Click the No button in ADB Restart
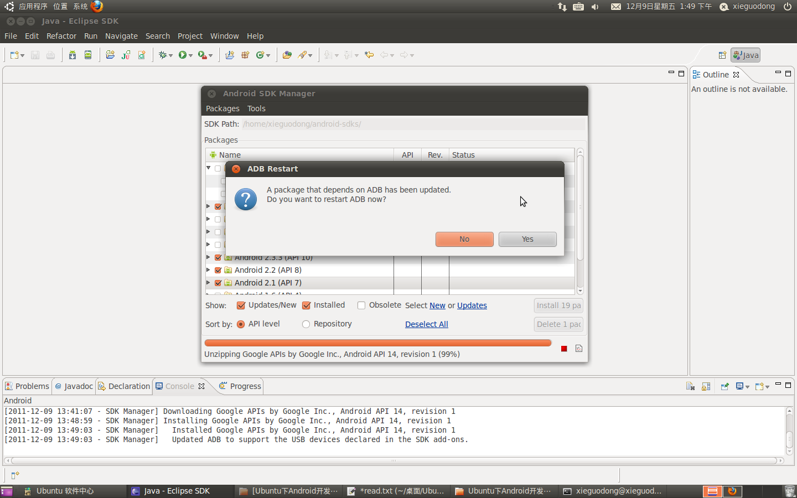This screenshot has height=498, width=797. (464, 239)
